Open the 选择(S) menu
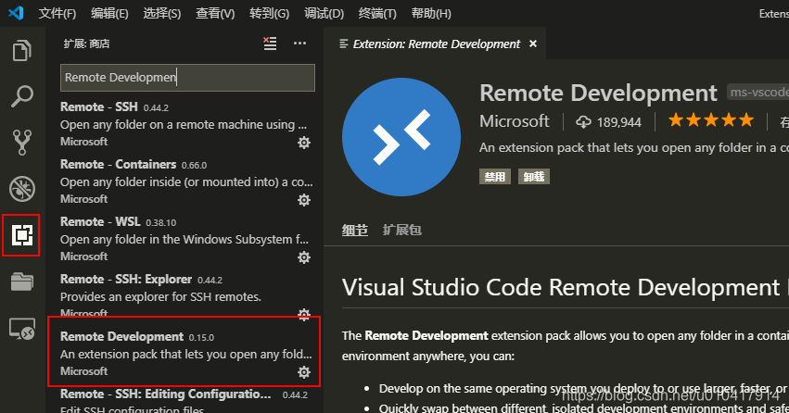Image resolution: width=789 pixels, height=413 pixels. click(162, 14)
